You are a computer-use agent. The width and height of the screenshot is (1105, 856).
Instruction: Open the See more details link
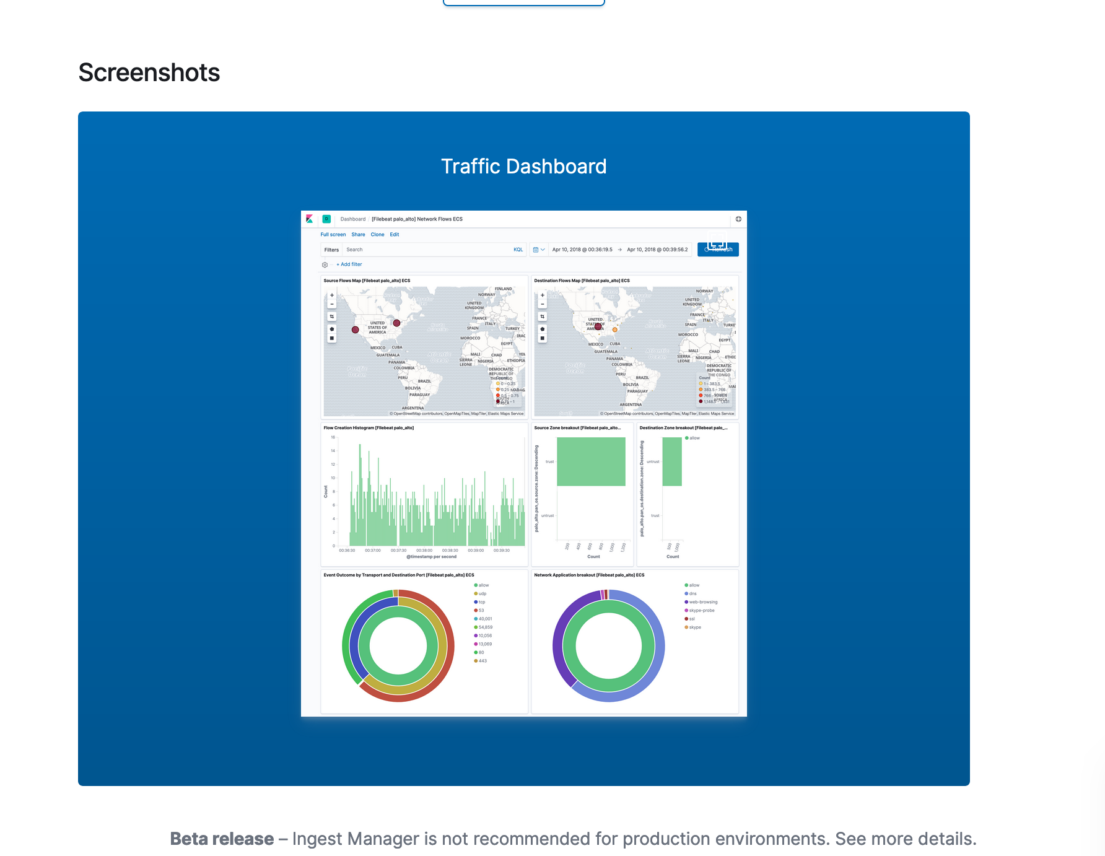[906, 839]
